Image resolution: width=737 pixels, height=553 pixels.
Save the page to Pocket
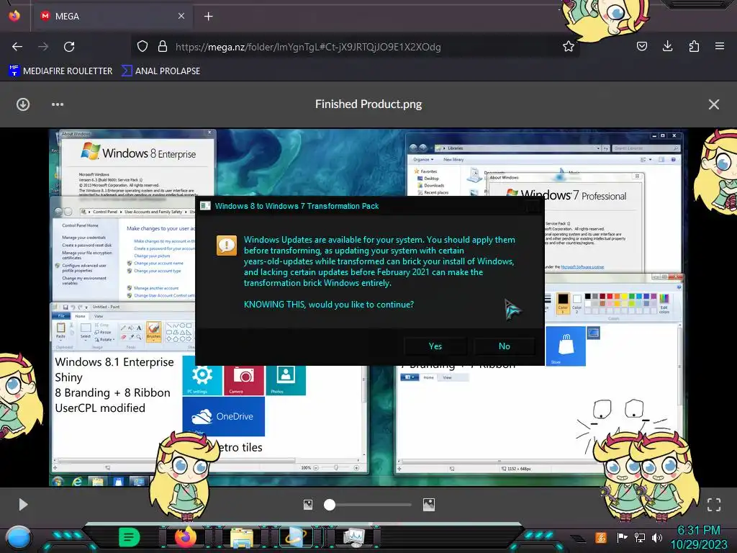pyautogui.click(x=641, y=46)
